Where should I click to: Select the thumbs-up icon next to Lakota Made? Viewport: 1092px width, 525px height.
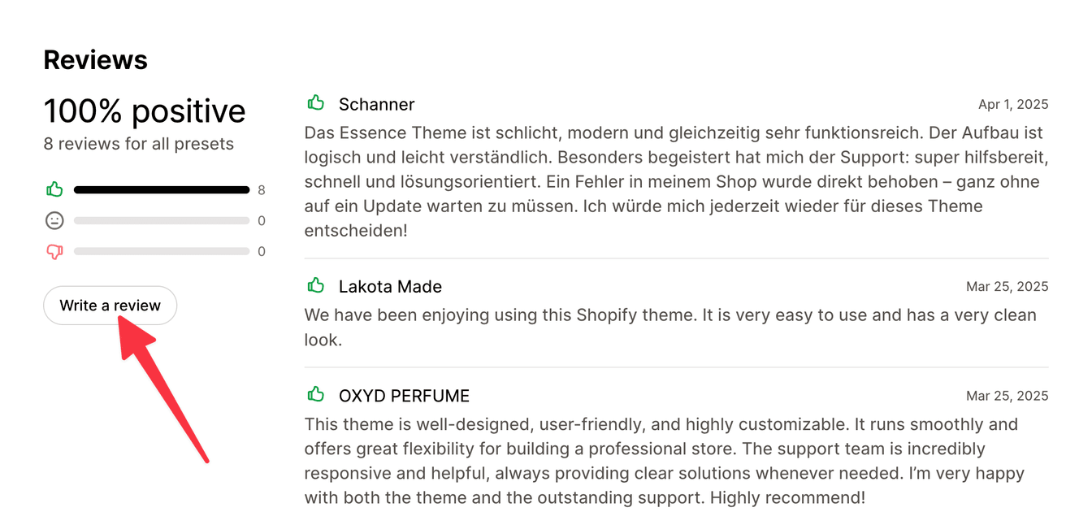[x=316, y=284]
